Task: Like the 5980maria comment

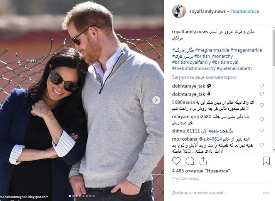Action: [262, 105]
